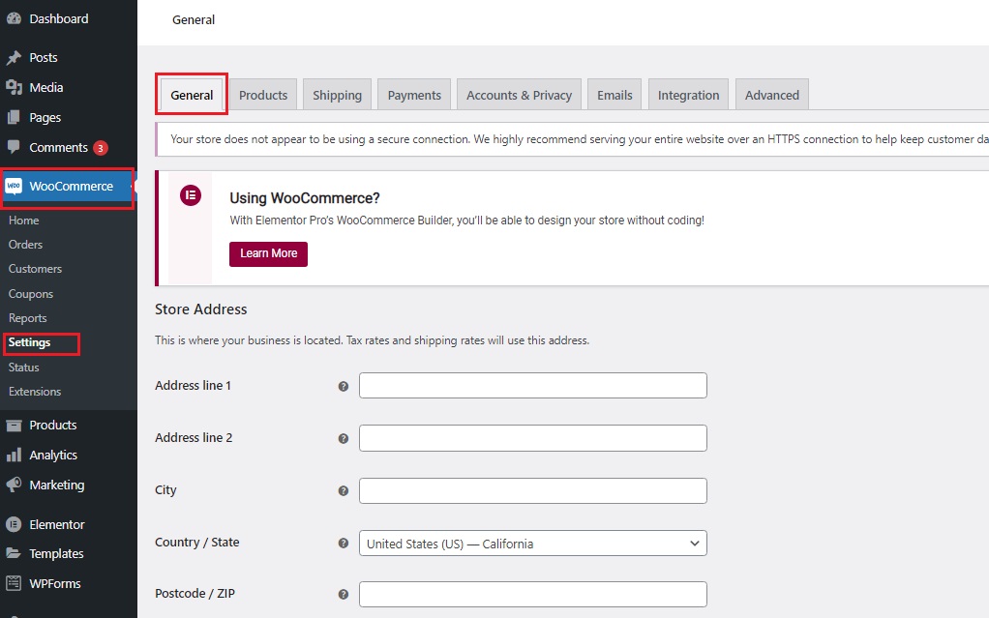Click help icon beside Country / State

pyautogui.click(x=344, y=544)
